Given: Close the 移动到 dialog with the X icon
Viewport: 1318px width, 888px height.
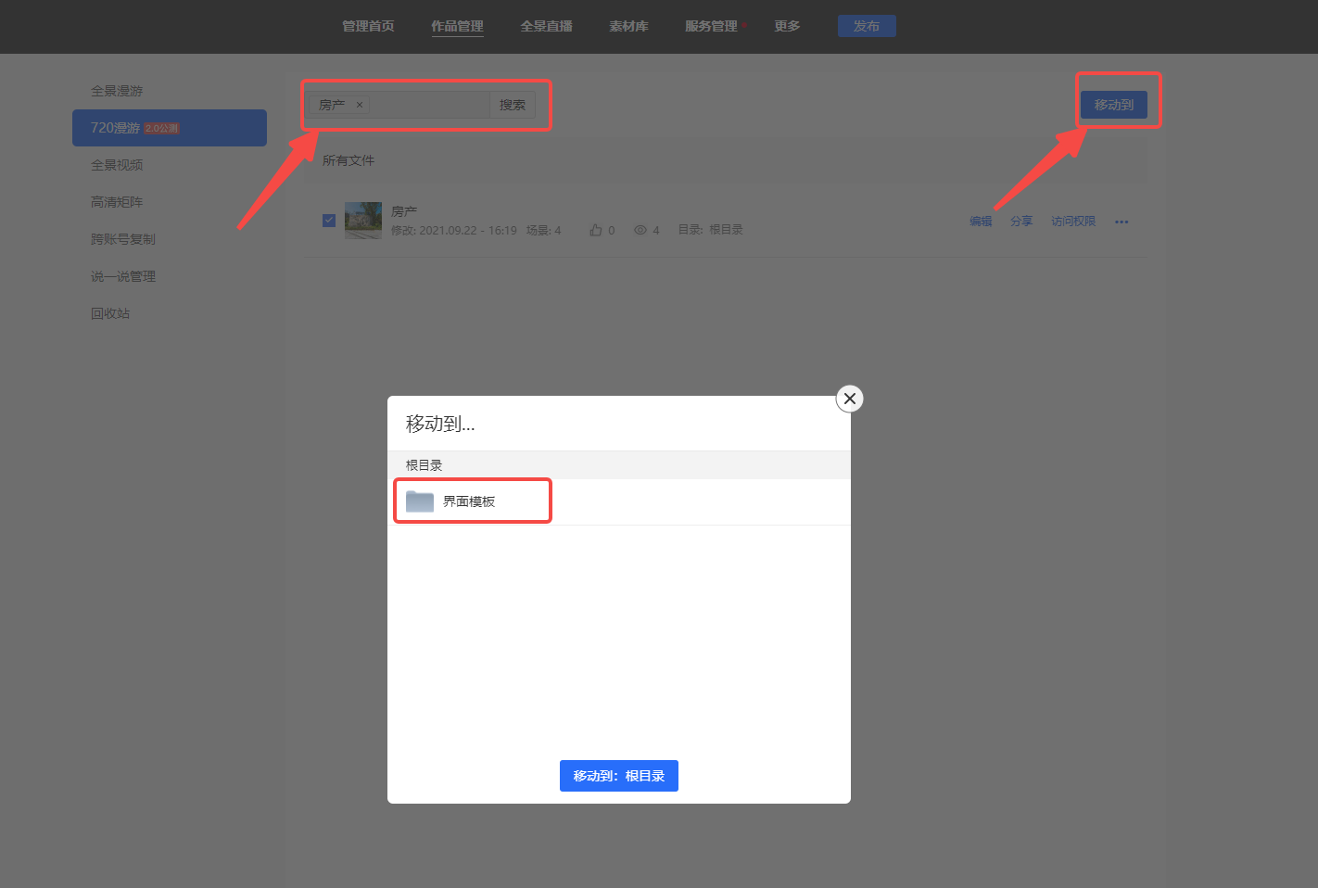Looking at the screenshot, I should [850, 399].
